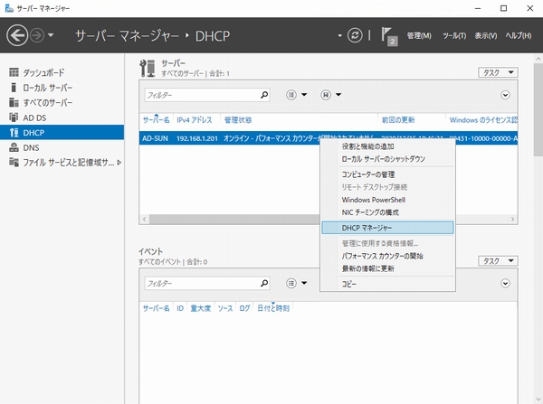Viewport: 543px width, 404px height.
Task: Click the forward navigation arrow
Action: pyautogui.click(x=37, y=35)
